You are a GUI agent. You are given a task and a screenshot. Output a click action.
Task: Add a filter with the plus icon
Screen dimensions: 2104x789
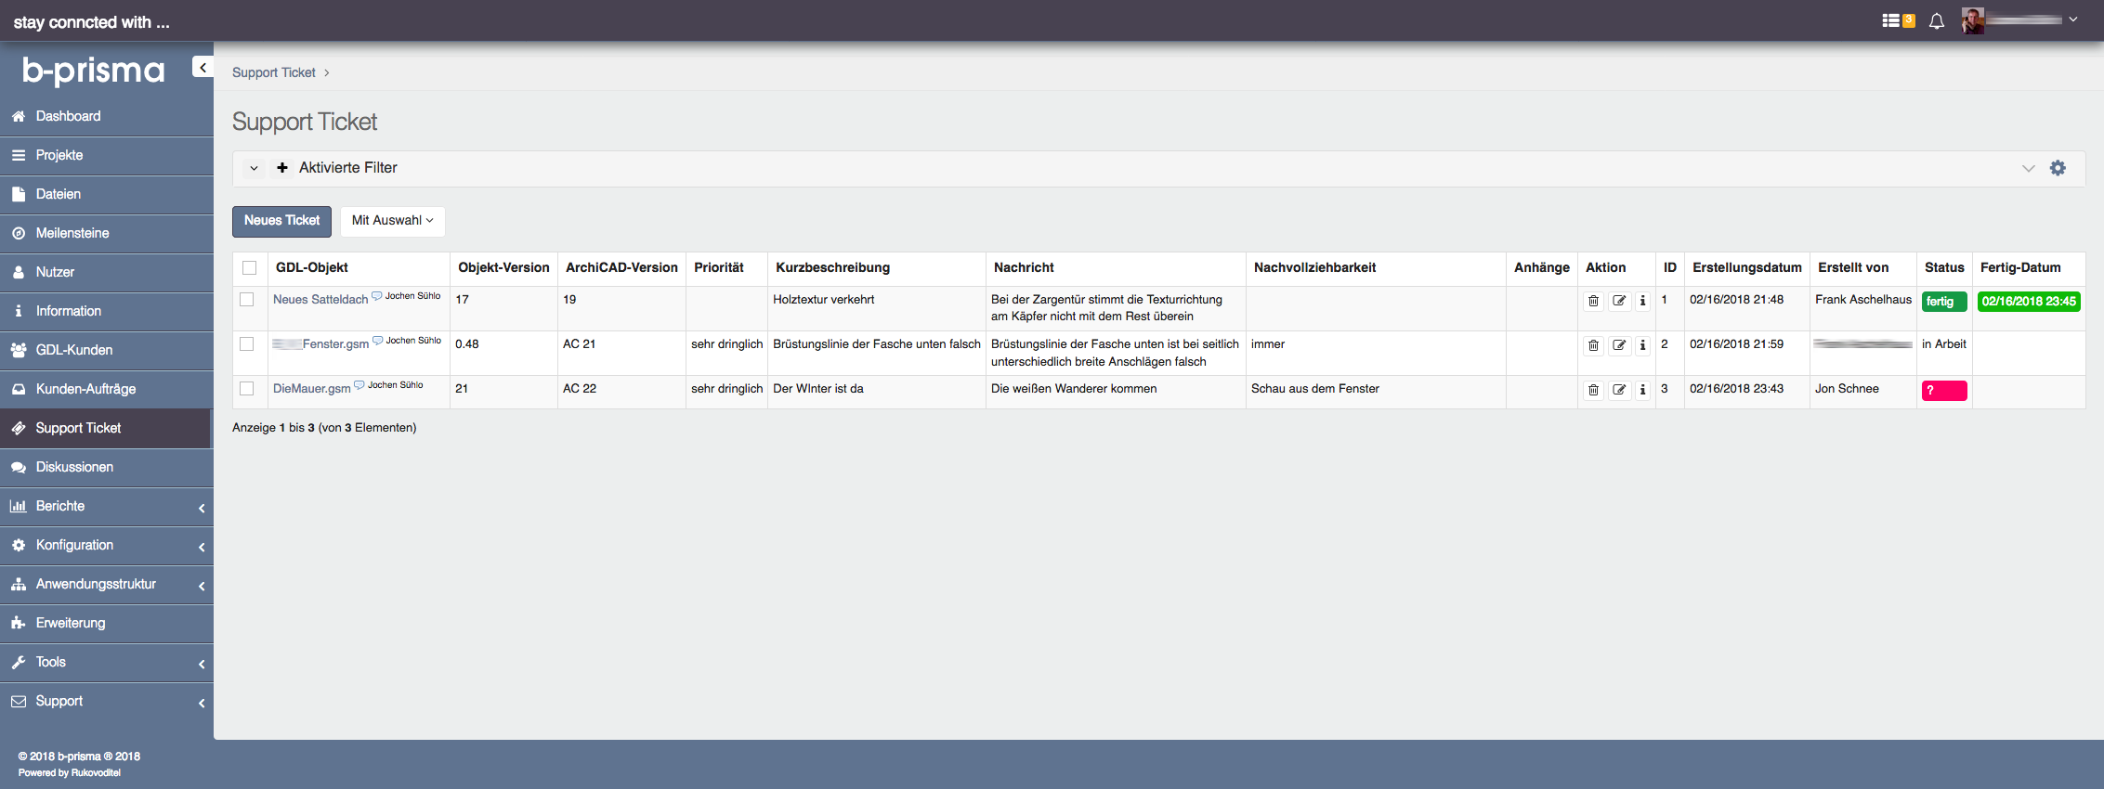tap(282, 168)
